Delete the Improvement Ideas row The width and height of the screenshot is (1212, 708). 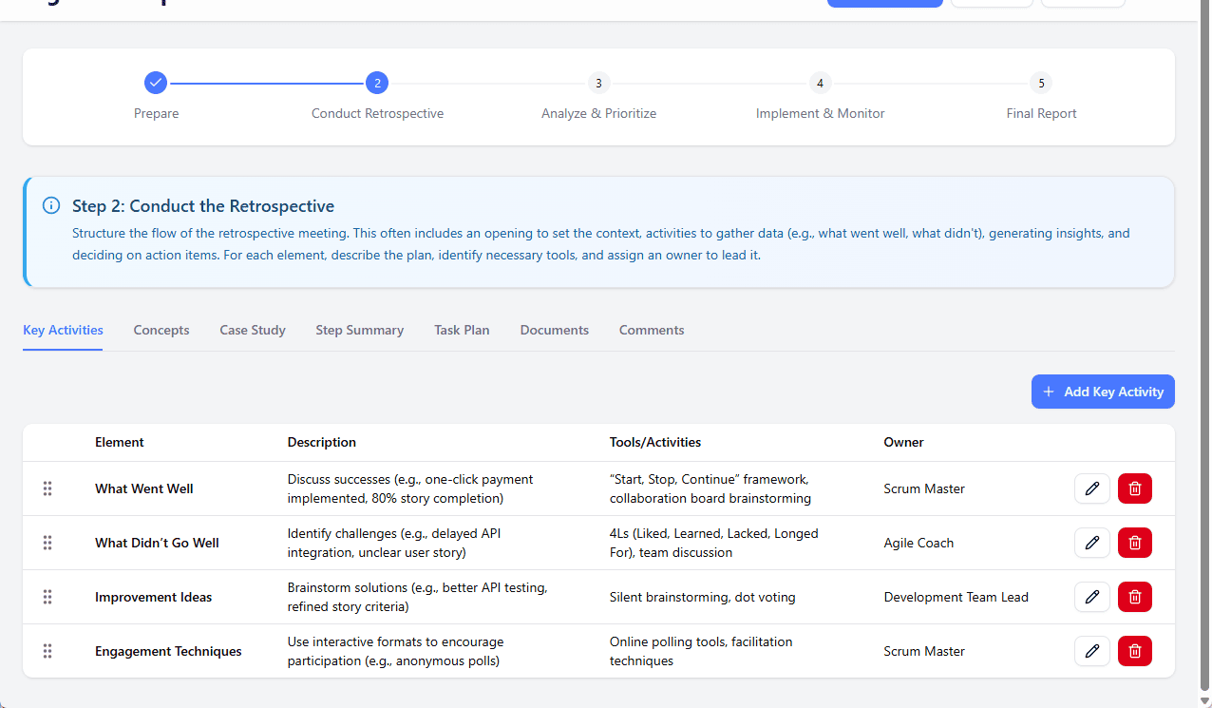pyautogui.click(x=1134, y=597)
